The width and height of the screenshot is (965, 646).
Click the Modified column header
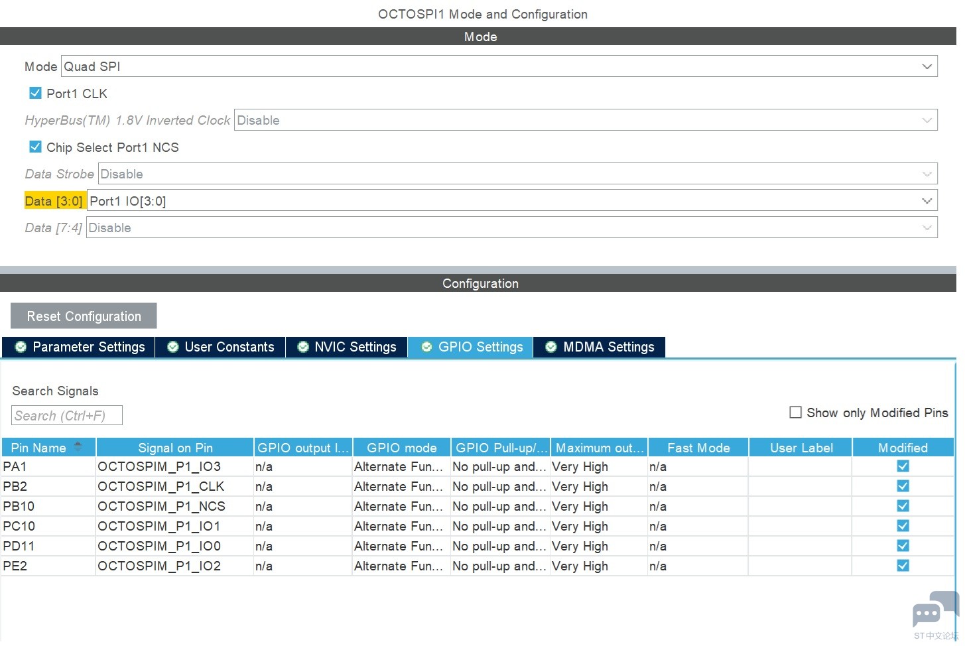(x=903, y=448)
